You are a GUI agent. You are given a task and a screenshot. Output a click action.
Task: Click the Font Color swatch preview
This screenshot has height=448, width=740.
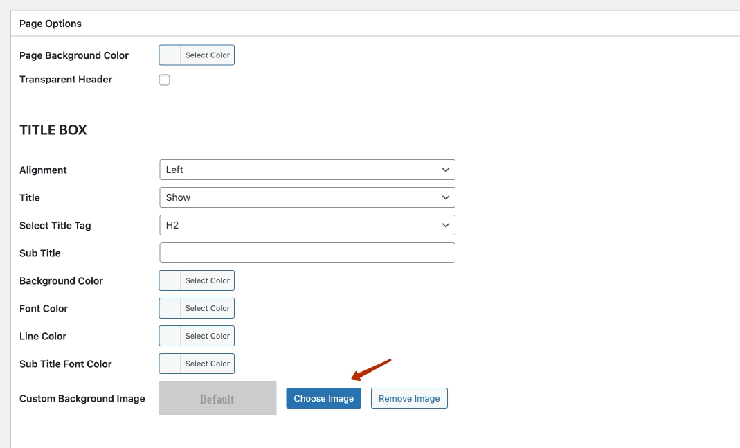coord(170,308)
